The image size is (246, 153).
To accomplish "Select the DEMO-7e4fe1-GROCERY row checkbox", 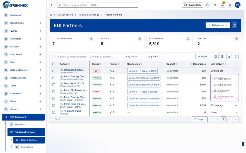I will (54, 78).
